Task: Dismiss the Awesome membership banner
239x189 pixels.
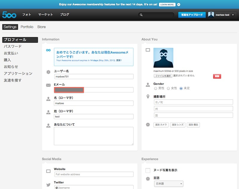Action: tap(179, 5)
